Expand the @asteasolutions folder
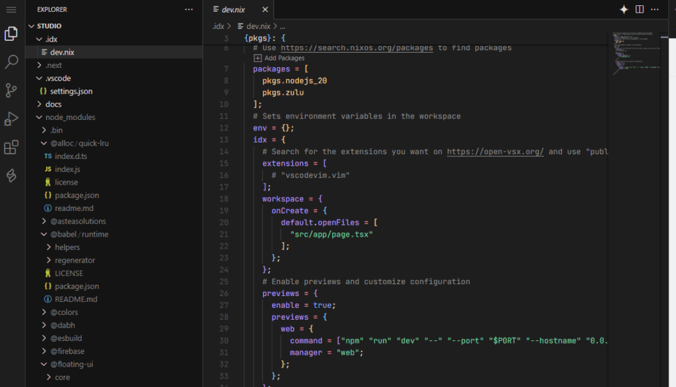Viewport: 676px width, 387px height. (44, 222)
